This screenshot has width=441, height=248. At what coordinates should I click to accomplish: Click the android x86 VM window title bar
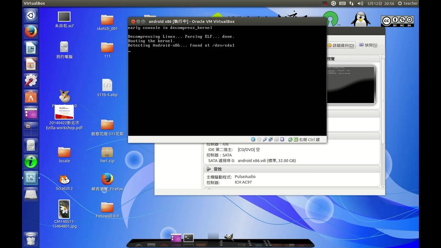[227, 21]
